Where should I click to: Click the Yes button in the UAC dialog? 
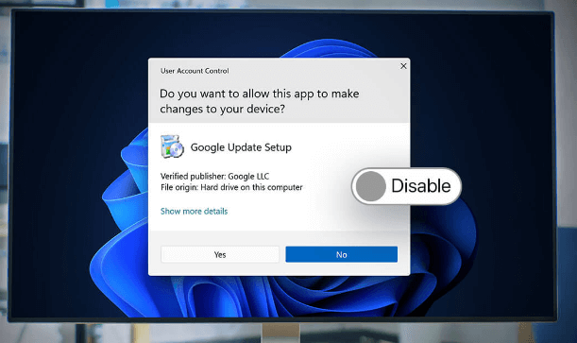coord(220,254)
